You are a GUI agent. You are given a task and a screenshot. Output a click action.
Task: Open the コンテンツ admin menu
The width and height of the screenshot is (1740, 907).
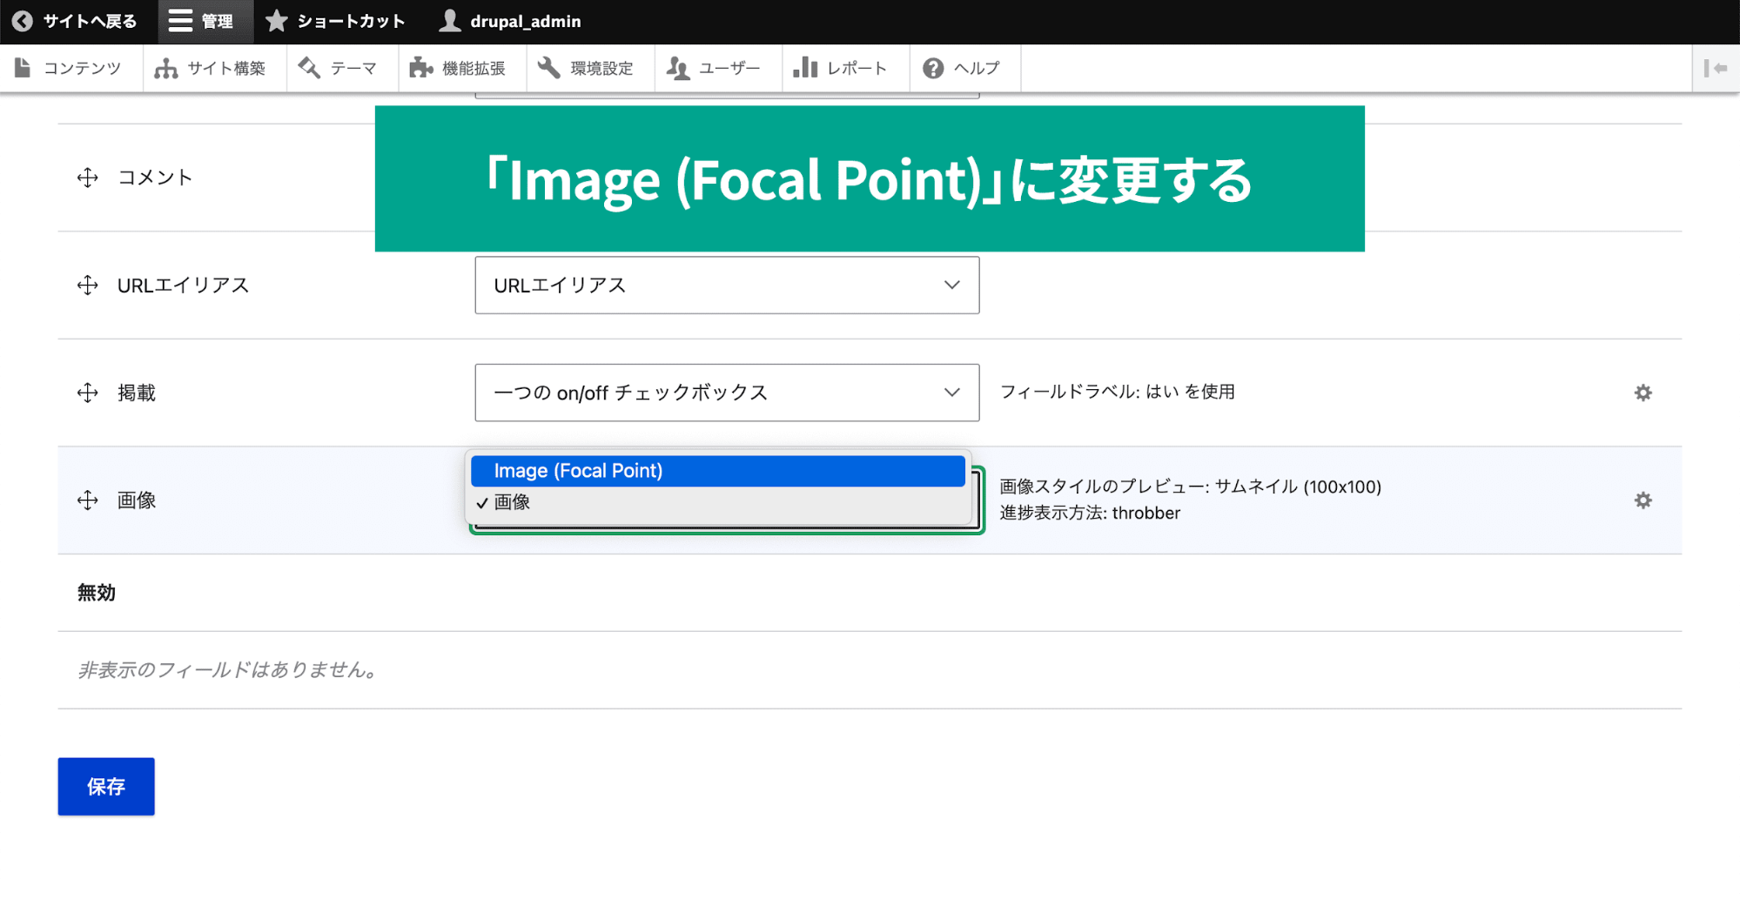point(70,68)
